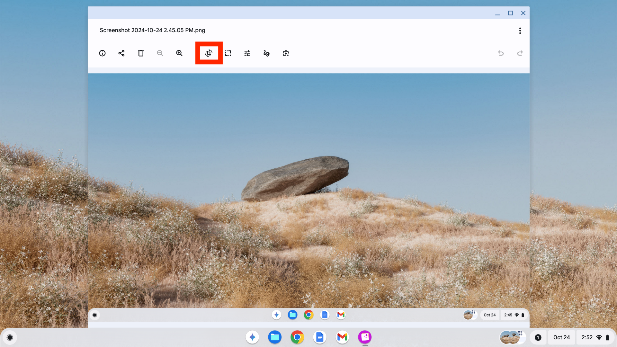Open the Files app from shelf
617x347 pixels.
pyautogui.click(x=275, y=337)
